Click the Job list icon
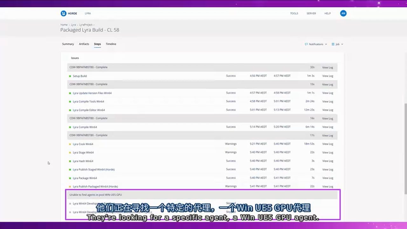The image size is (407, 229). point(333,44)
